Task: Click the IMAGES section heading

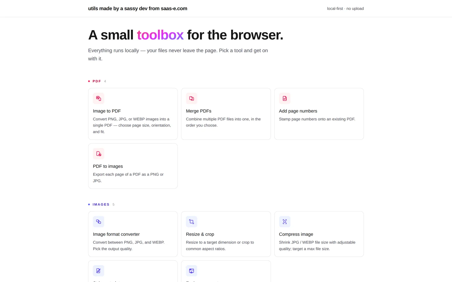Action: click(x=101, y=204)
